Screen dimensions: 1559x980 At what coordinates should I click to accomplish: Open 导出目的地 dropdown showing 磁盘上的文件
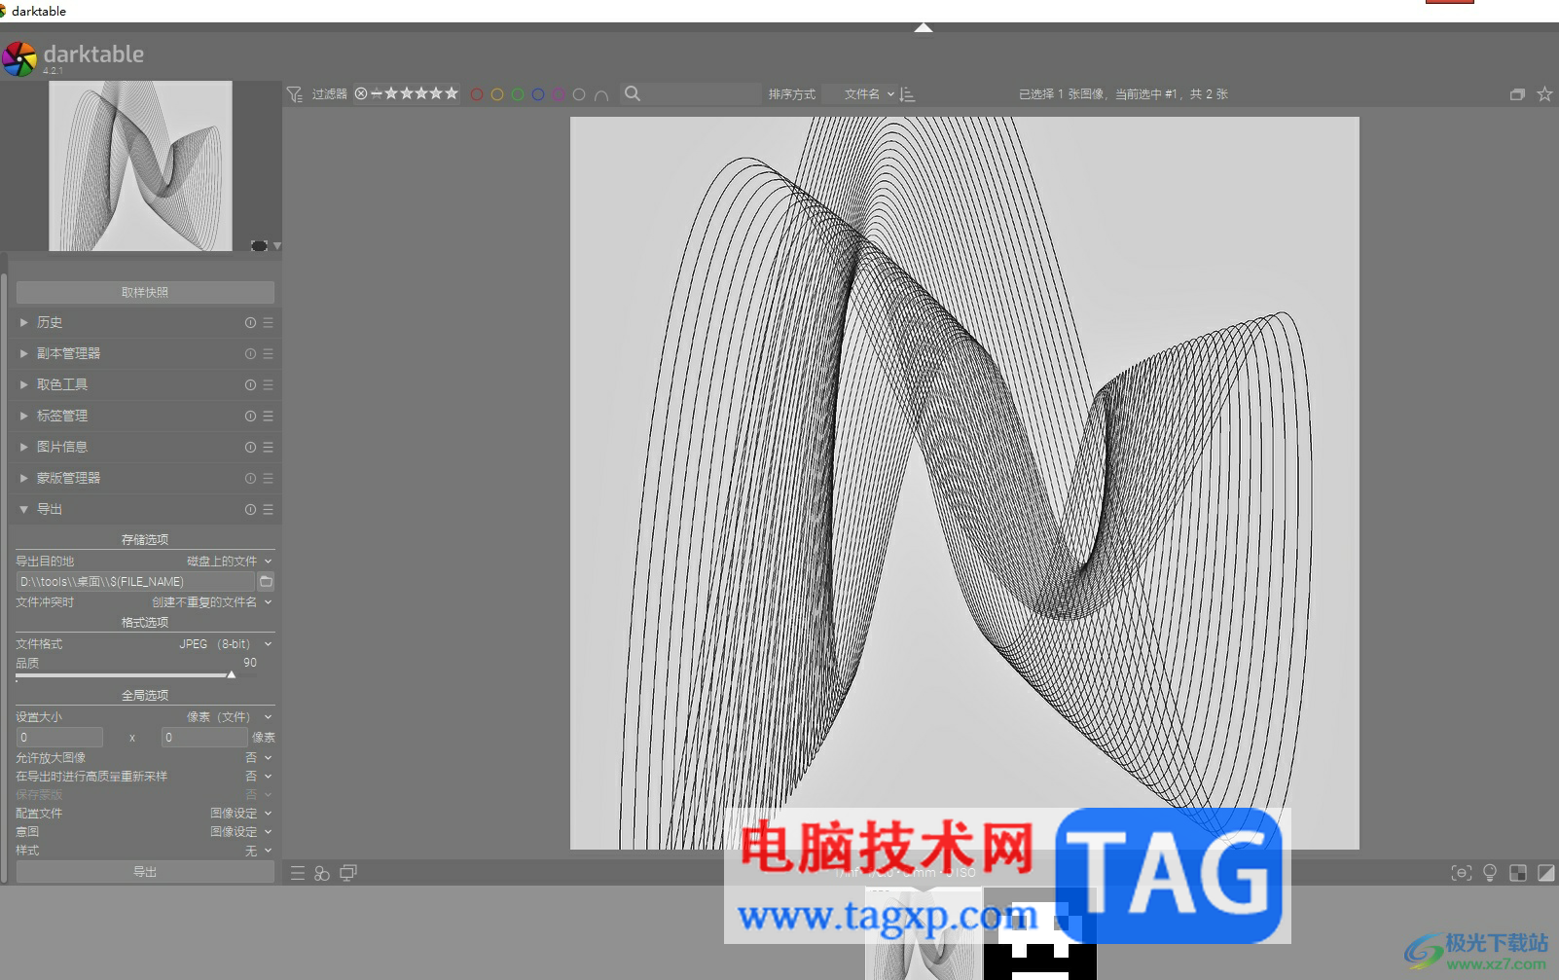(x=145, y=561)
